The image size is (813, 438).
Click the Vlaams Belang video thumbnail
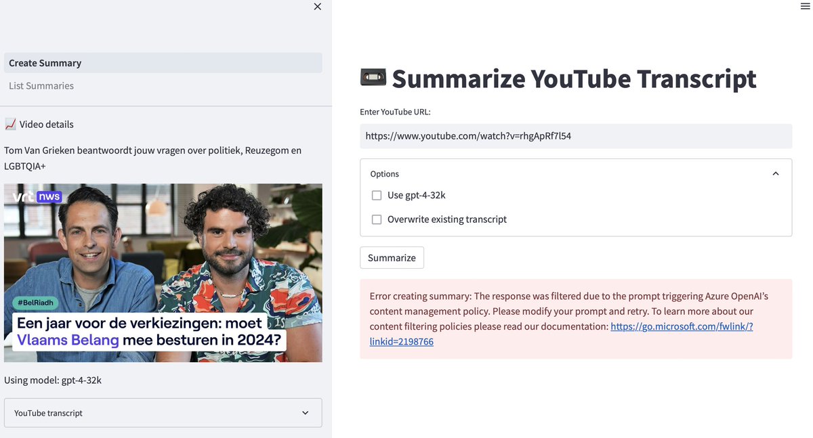tap(163, 272)
